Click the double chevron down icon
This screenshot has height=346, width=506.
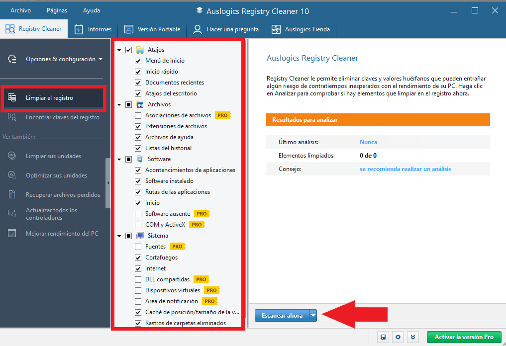click(x=413, y=337)
